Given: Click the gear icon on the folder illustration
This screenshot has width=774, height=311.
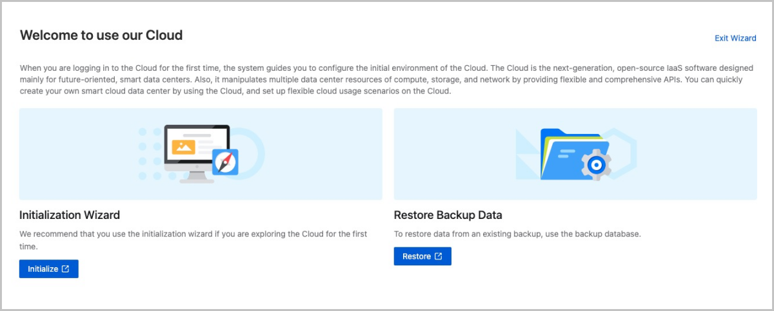Looking at the screenshot, I should coord(597,165).
